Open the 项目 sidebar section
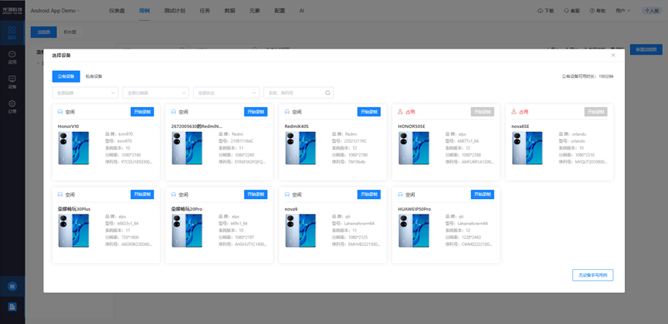Image resolution: width=668 pixels, height=324 pixels. pyautogui.click(x=12, y=33)
